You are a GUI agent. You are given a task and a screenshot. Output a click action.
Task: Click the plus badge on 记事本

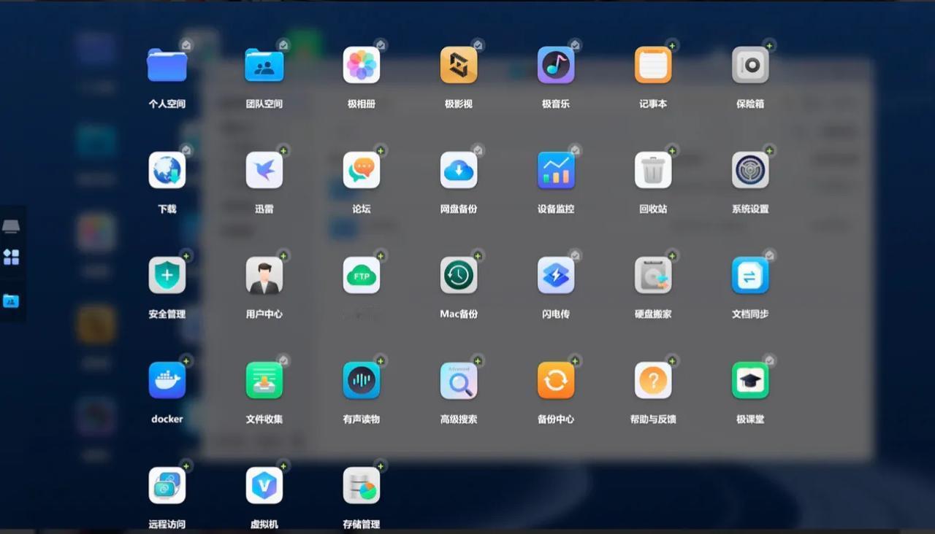pos(672,45)
